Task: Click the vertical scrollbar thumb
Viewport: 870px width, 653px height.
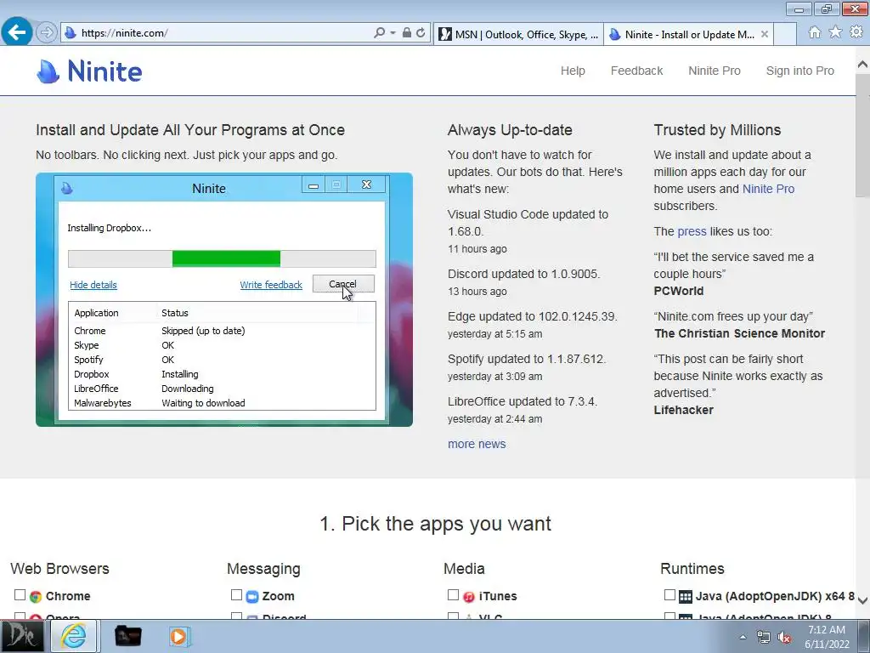Action: coord(862,135)
